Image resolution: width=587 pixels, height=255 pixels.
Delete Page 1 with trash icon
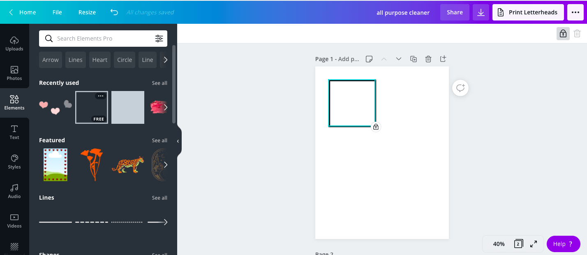(x=428, y=59)
